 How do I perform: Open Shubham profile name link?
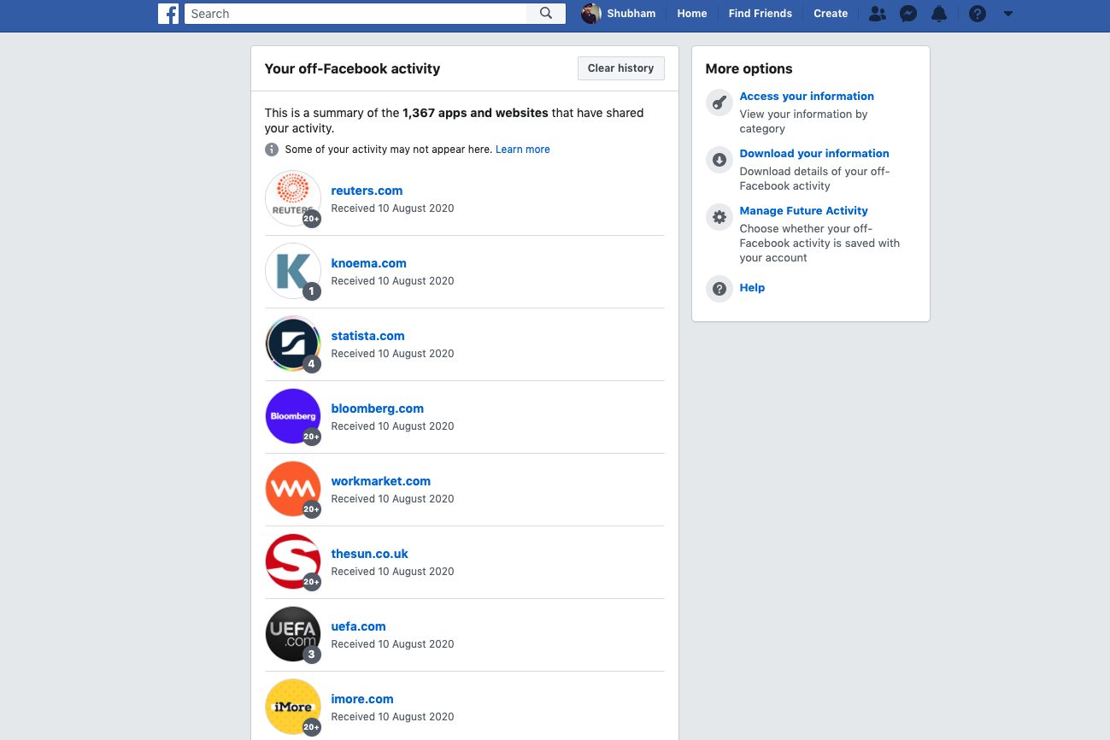click(x=631, y=14)
